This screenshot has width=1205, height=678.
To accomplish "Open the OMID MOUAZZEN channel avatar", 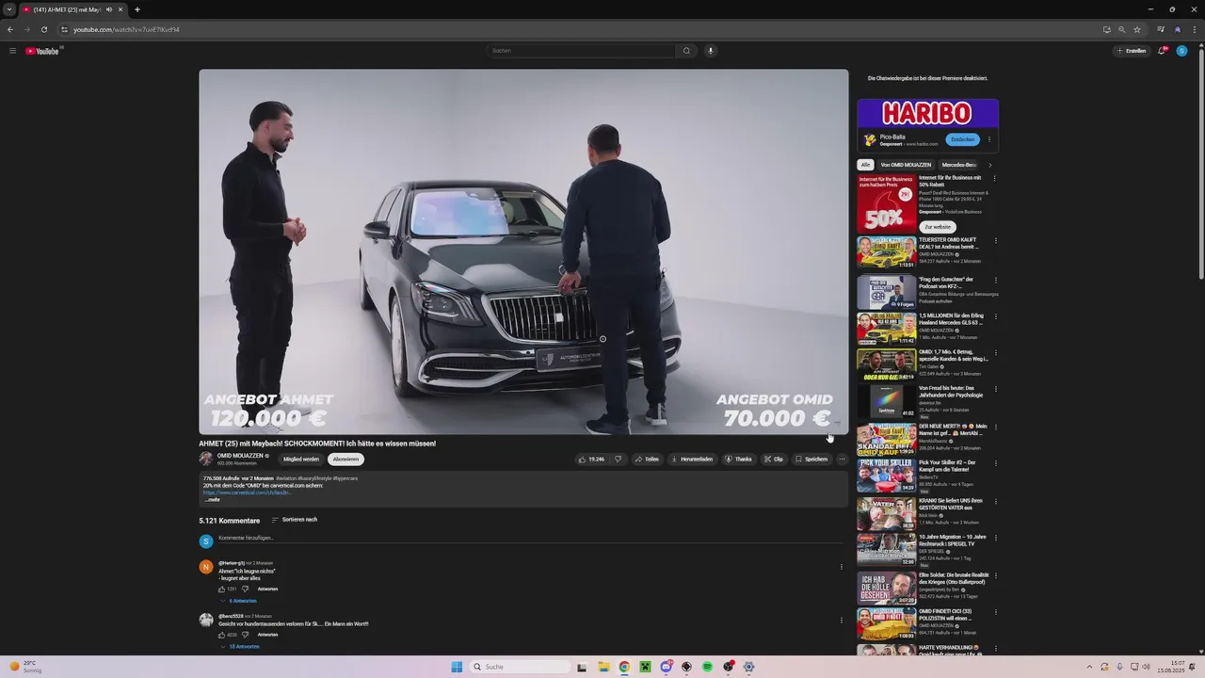I will pyautogui.click(x=205, y=460).
